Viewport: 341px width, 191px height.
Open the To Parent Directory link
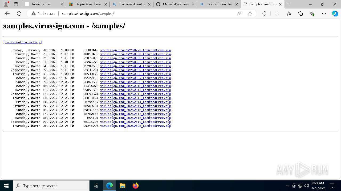point(23,42)
